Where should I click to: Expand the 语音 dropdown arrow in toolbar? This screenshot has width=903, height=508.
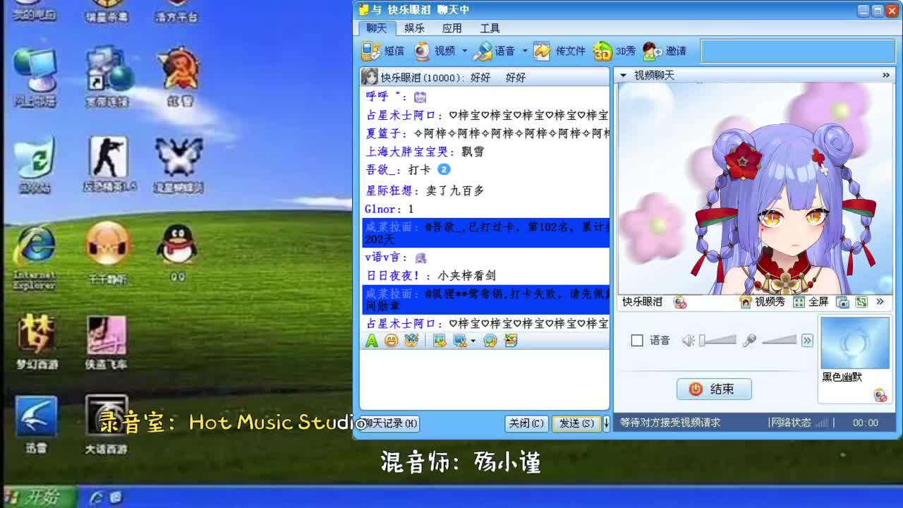(x=524, y=51)
